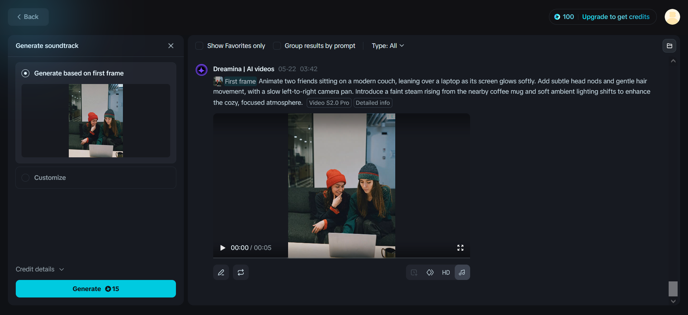Click the Dreamina avatar icon

coord(201,70)
